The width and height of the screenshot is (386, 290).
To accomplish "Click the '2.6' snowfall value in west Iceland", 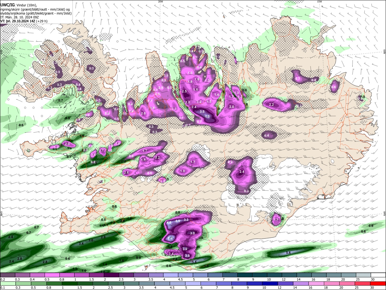I will [x=126, y=173].
